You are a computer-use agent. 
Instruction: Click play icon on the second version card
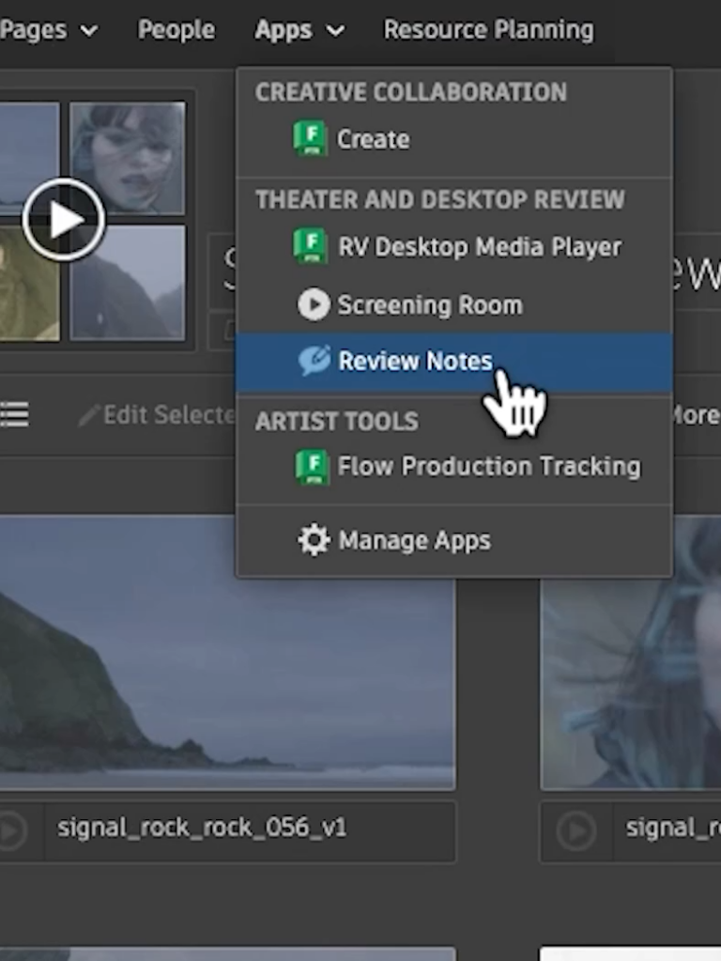click(x=575, y=830)
